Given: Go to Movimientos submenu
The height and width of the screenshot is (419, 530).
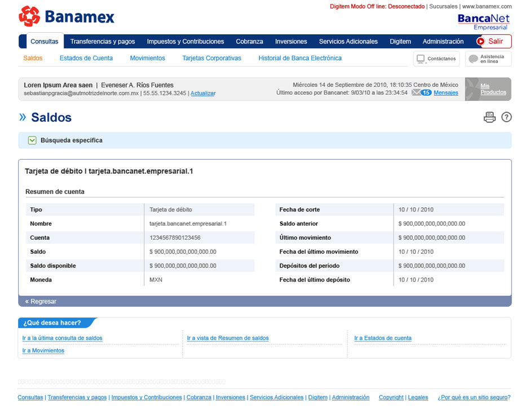Looking at the screenshot, I should click(147, 58).
